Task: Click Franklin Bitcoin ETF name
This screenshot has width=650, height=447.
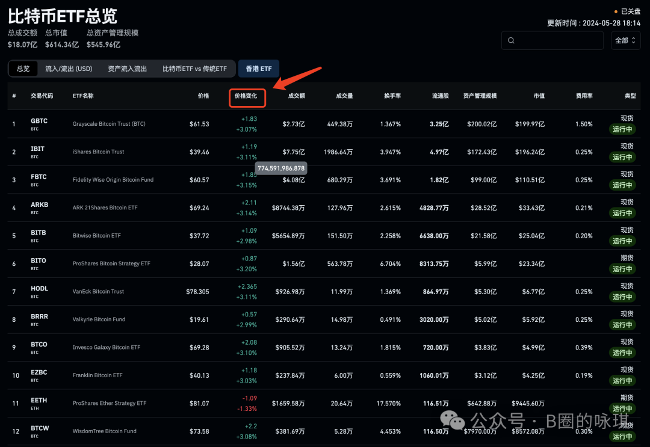Action: coord(97,375)
